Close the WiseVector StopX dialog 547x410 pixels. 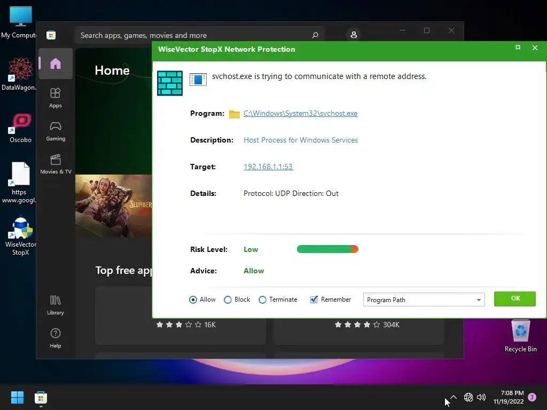tap(535, 48)
